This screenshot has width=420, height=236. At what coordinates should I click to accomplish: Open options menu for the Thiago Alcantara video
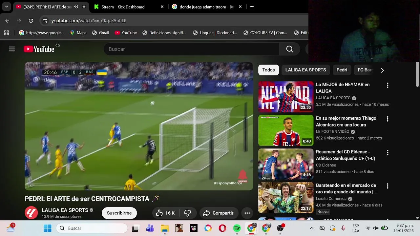pos(388,119)
